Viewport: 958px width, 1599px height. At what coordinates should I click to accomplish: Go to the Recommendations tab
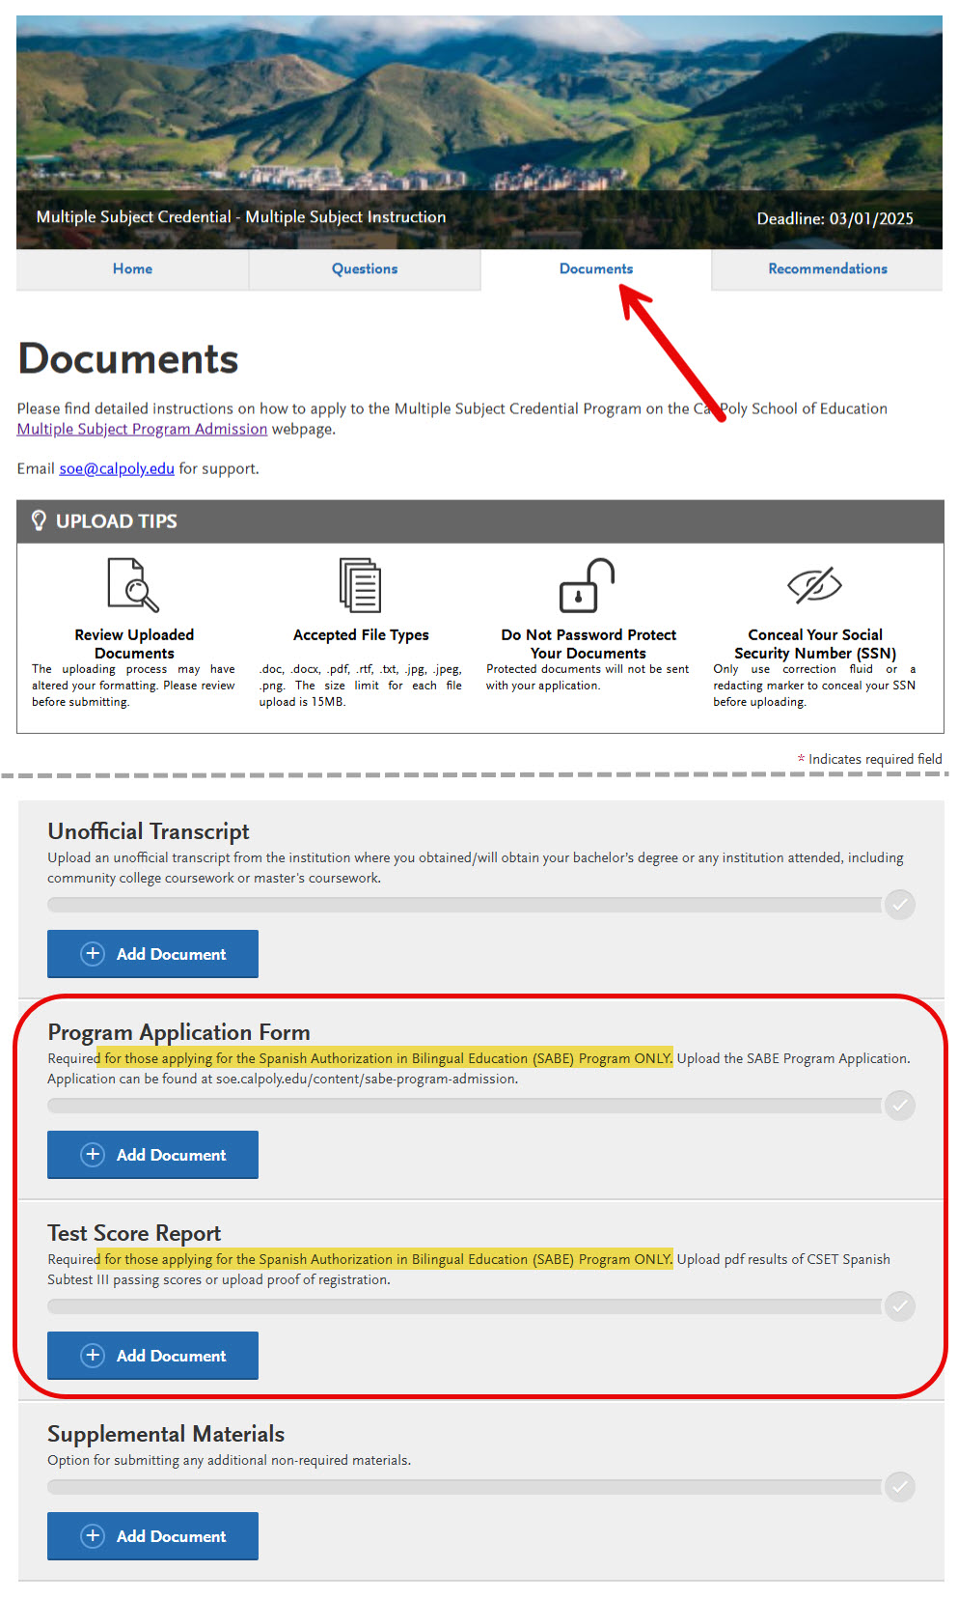point(827,269)
